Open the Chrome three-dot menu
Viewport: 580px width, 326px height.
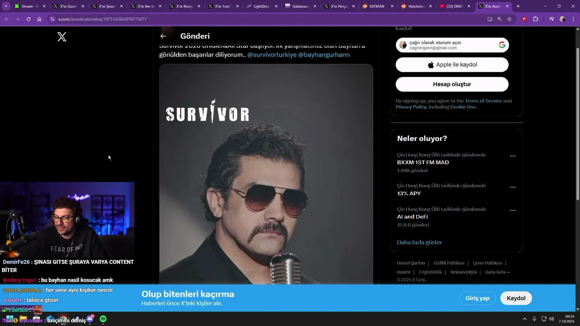tap(573, 19)
